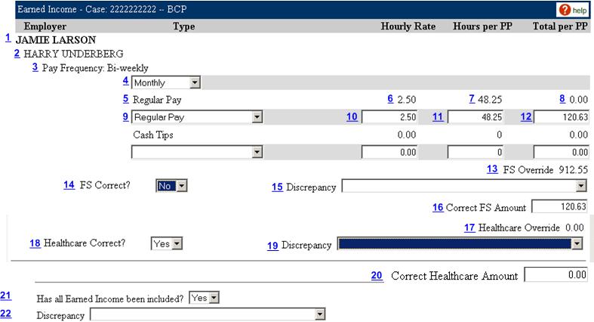Viewport: 594px width, 322px height.
Task: Click reference link 13 beside FS Override
Action: (x=492, y=169)
